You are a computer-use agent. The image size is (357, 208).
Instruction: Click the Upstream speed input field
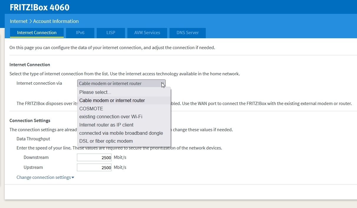94,167
